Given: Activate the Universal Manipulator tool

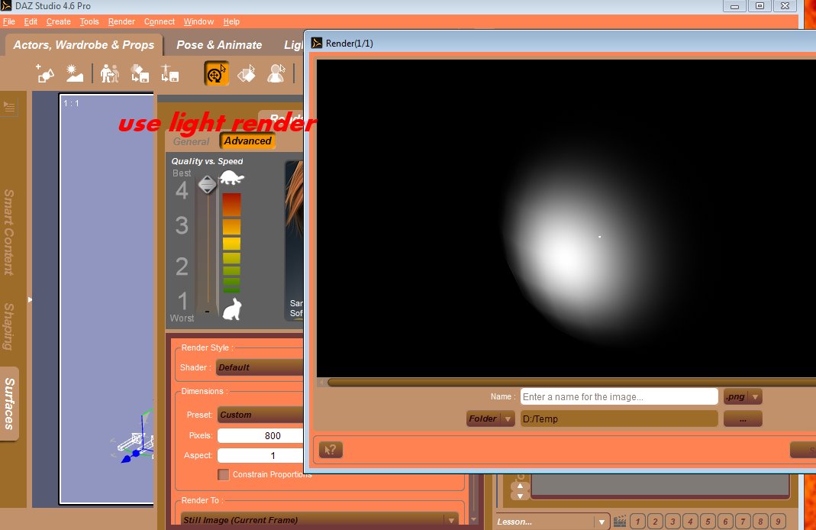Looking at the screenshot, I should [x=217, y=73].
